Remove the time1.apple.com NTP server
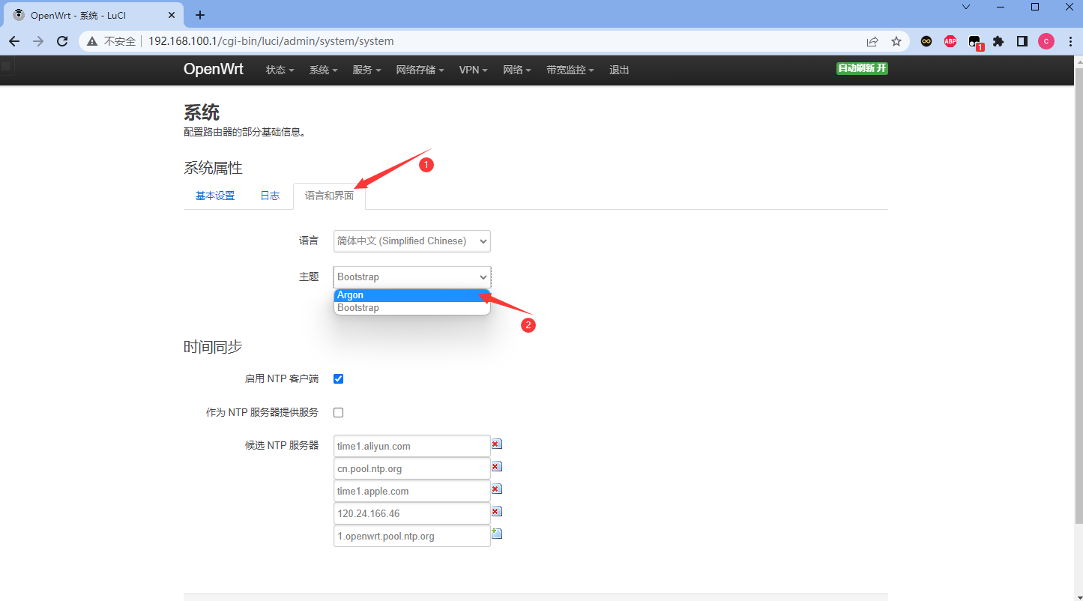 pos(496,489)
